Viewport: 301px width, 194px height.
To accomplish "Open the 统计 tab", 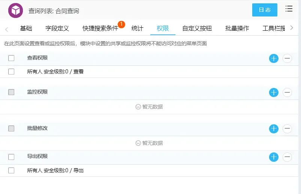I will point(137,28).
